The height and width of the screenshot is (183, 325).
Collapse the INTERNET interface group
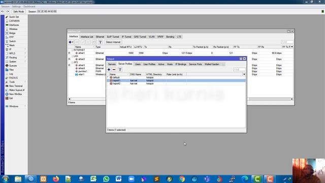72,50
